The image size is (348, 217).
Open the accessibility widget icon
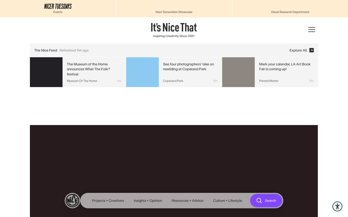337,206
